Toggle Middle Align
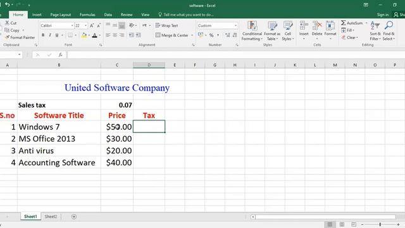This screenshot has width=405, height=228. [115, 25]
